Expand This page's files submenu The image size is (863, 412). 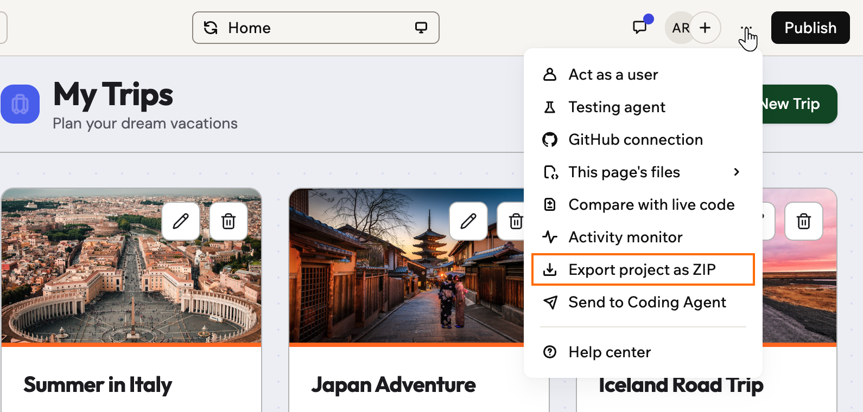643,172
